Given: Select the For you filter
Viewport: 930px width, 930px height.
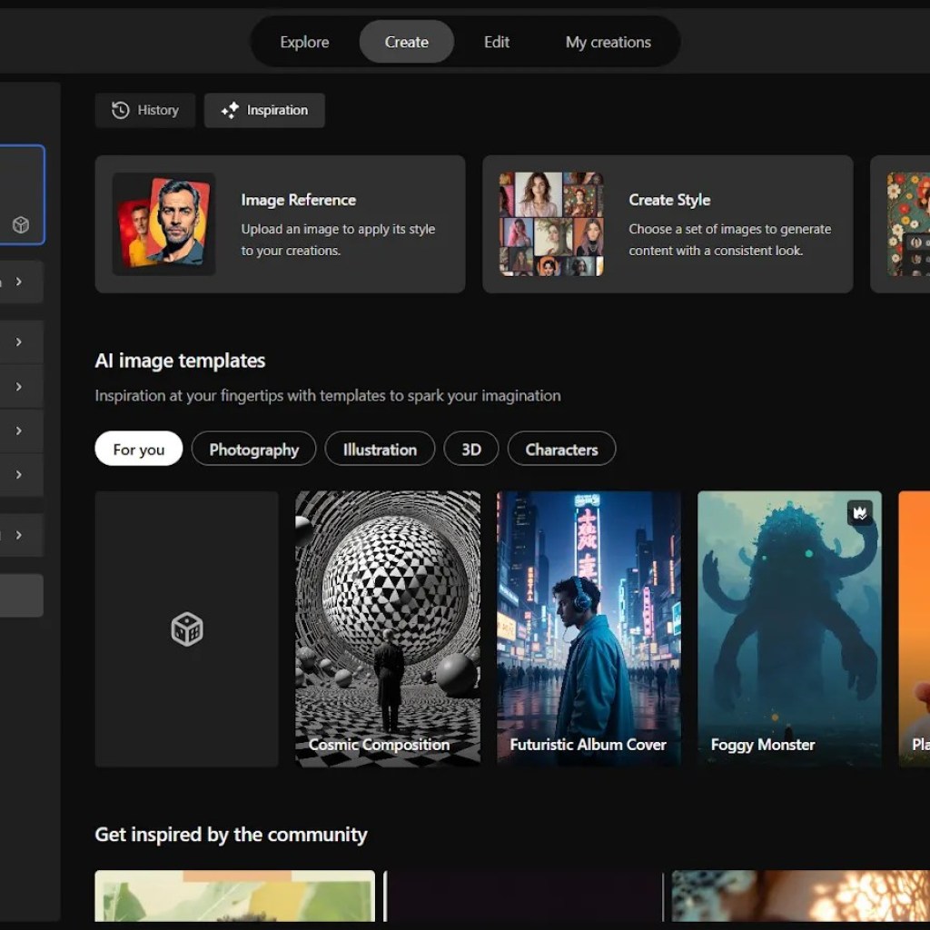Looking at the screenshot, I should coord(139,449).
